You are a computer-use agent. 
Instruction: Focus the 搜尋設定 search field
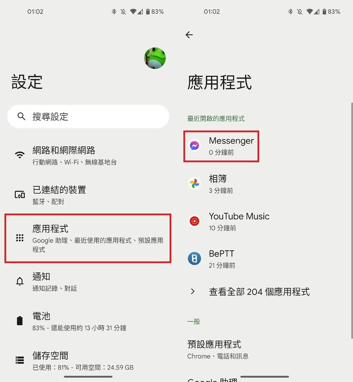click(x=88, y=116)
